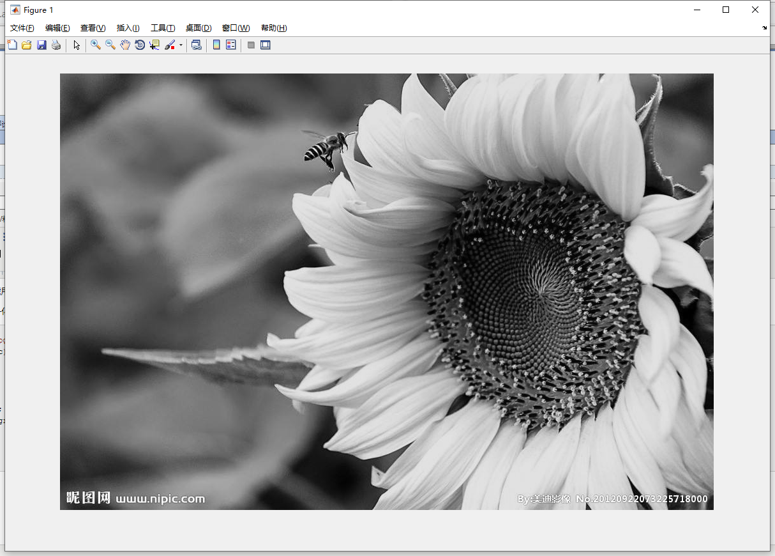This screenshot has width=775, height=556.
Task: Click the grayscale sunflower image
Action: pos(387,291)
